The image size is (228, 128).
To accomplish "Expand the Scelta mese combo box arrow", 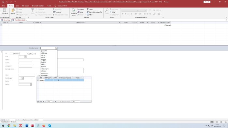I will (56, 48).
